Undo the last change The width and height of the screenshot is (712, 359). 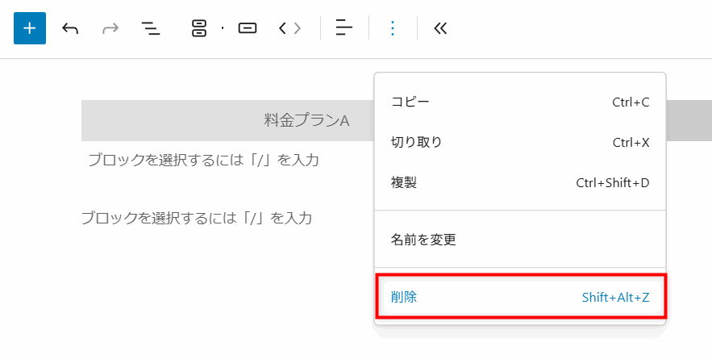(x=70, y=28)
